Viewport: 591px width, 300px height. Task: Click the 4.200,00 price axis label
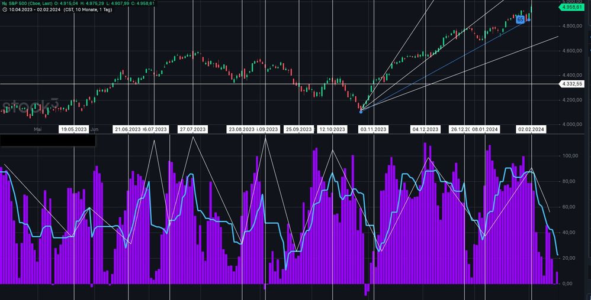(x=571, y=100)
